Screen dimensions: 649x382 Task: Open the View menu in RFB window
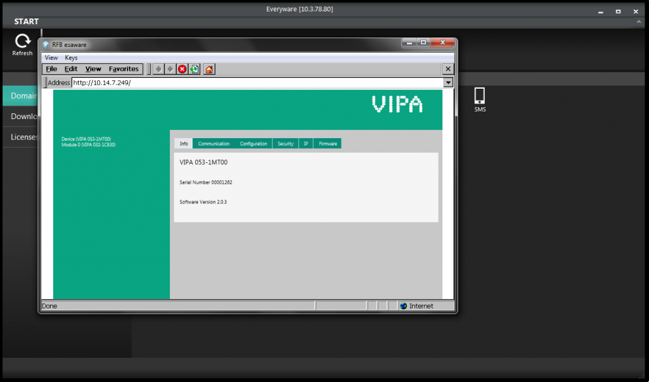coord(51,58)
